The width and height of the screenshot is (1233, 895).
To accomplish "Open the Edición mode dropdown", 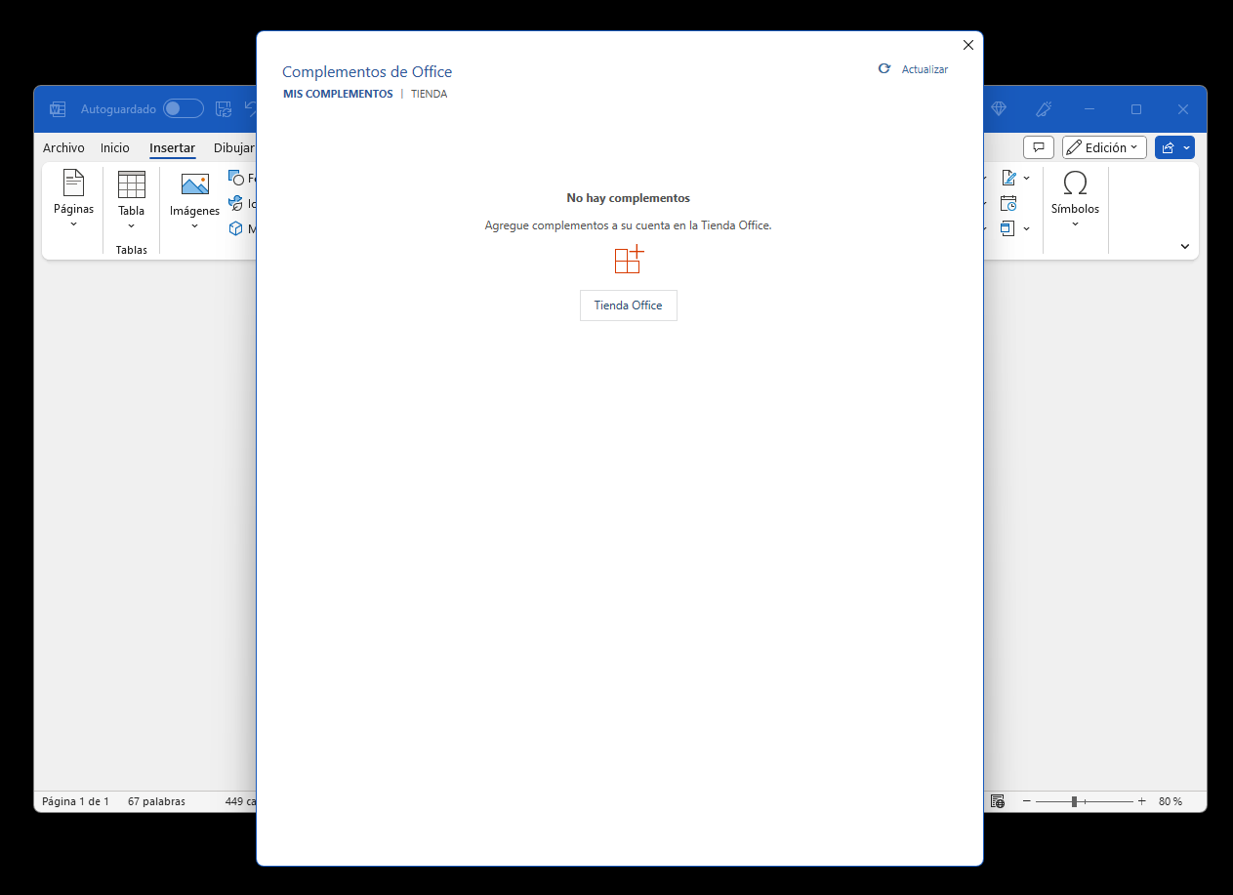I will [1104, 147].
